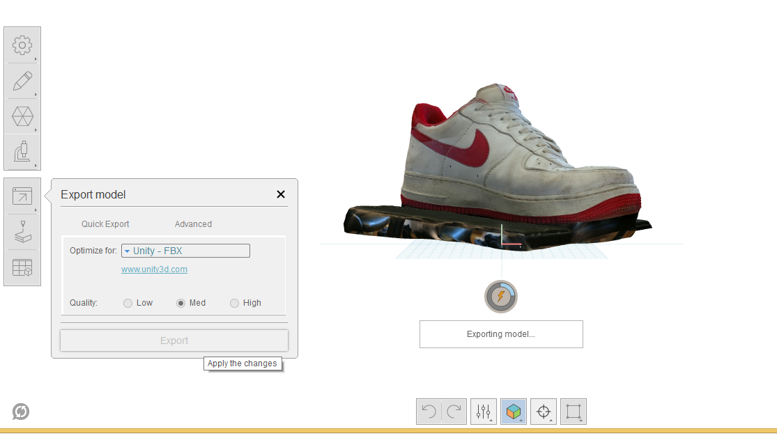
Task: Click the Quality label
Action: [x=83, y=303]
